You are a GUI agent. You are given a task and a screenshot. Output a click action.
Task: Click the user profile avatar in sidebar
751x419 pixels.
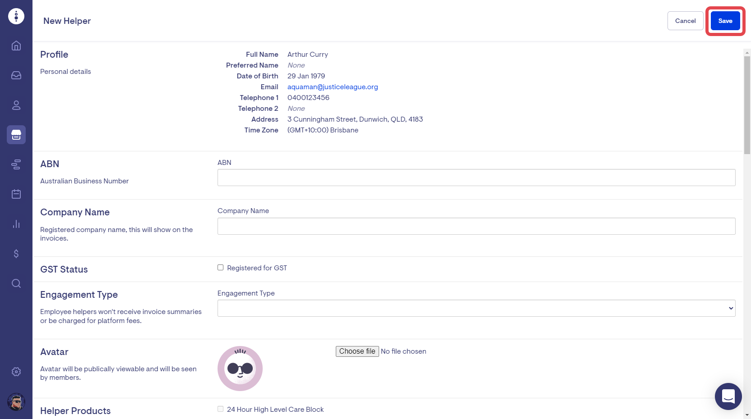[x=16, y=402]
